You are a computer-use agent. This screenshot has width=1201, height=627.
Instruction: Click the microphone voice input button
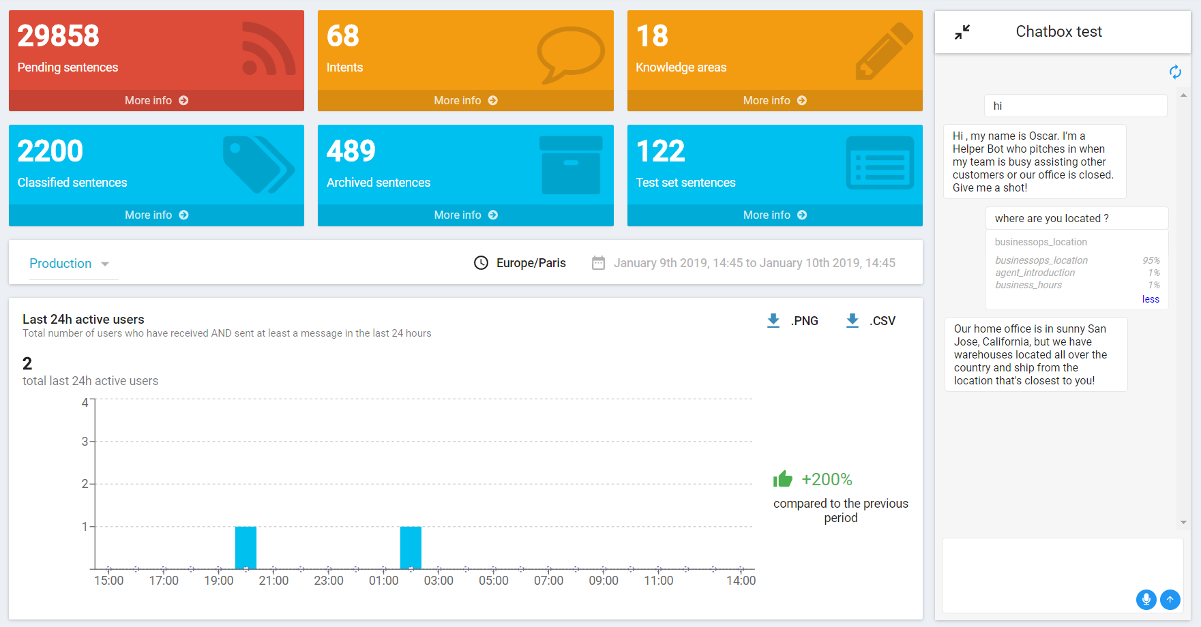coord(1146,599)
